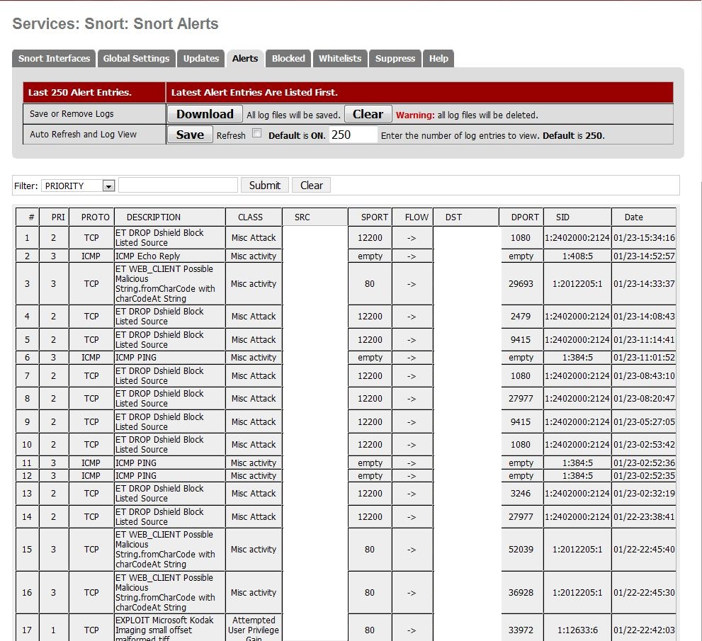Click the date 01/23-05:27:05
This screenshot has width=702, height=641.
(644, 421)
